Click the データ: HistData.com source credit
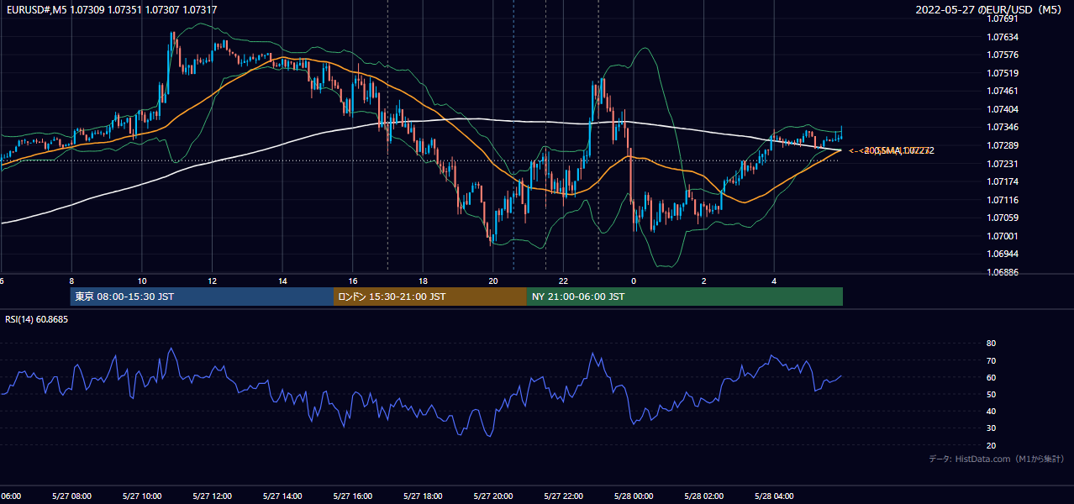Screen dimensions: 1074x504 (x=996, y=459)
